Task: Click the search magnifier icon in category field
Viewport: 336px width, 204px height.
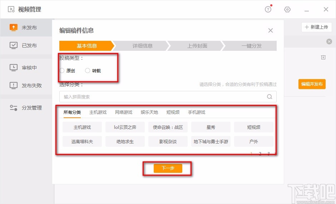Action: click(x=270, y=97)
